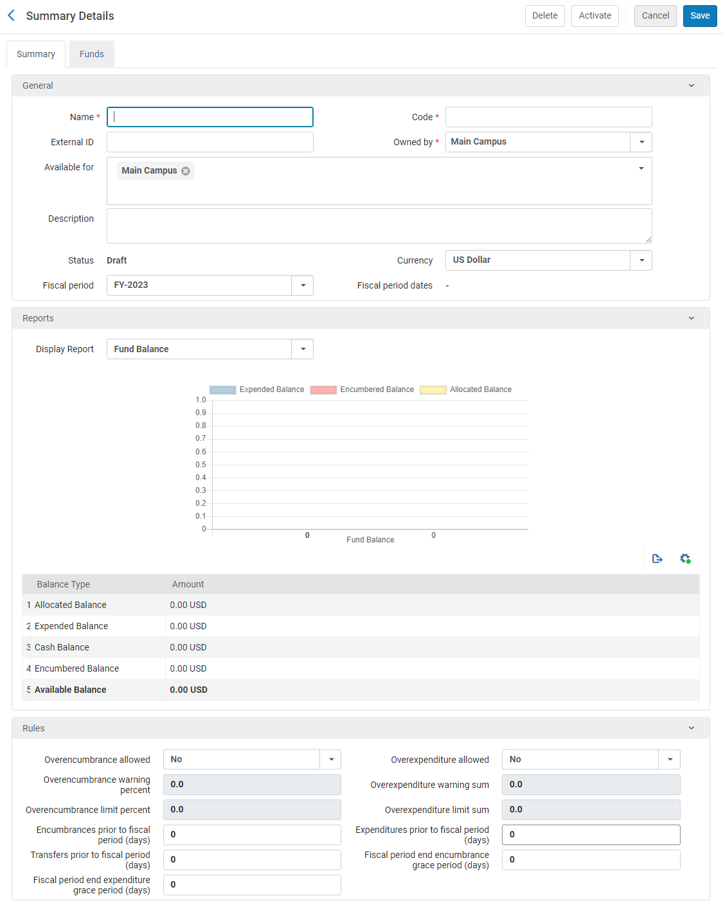
Task: Select the Expended Balance table row
Action: (x=361, y=626)
